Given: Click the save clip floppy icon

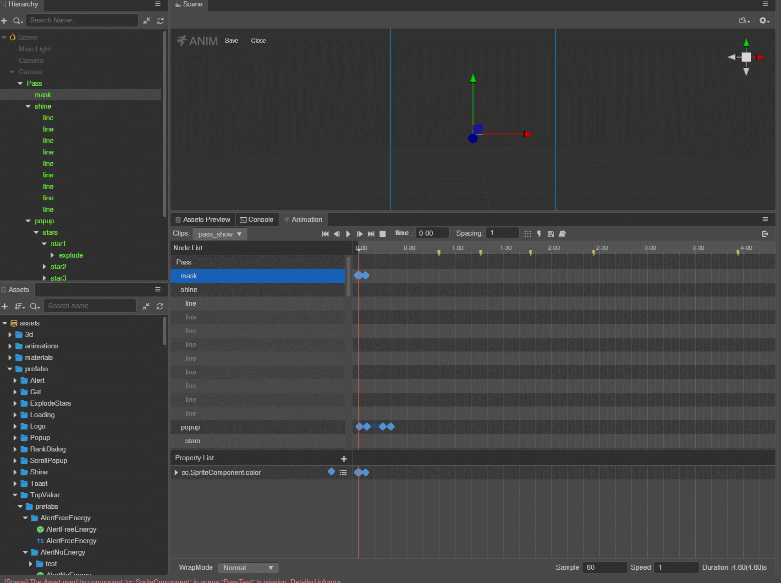Looking at the screenshot, I should [551, 234].
